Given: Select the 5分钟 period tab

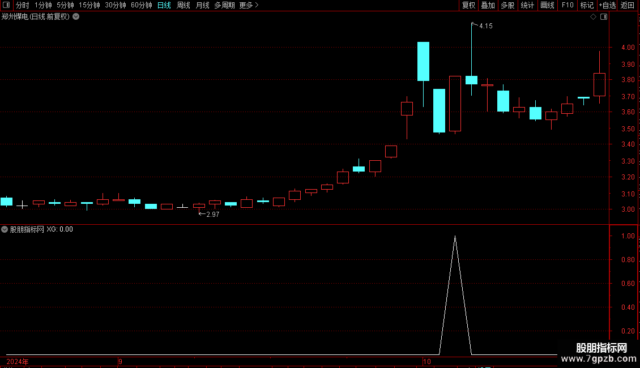Looking at the screenshot, I should coord(65,5).
